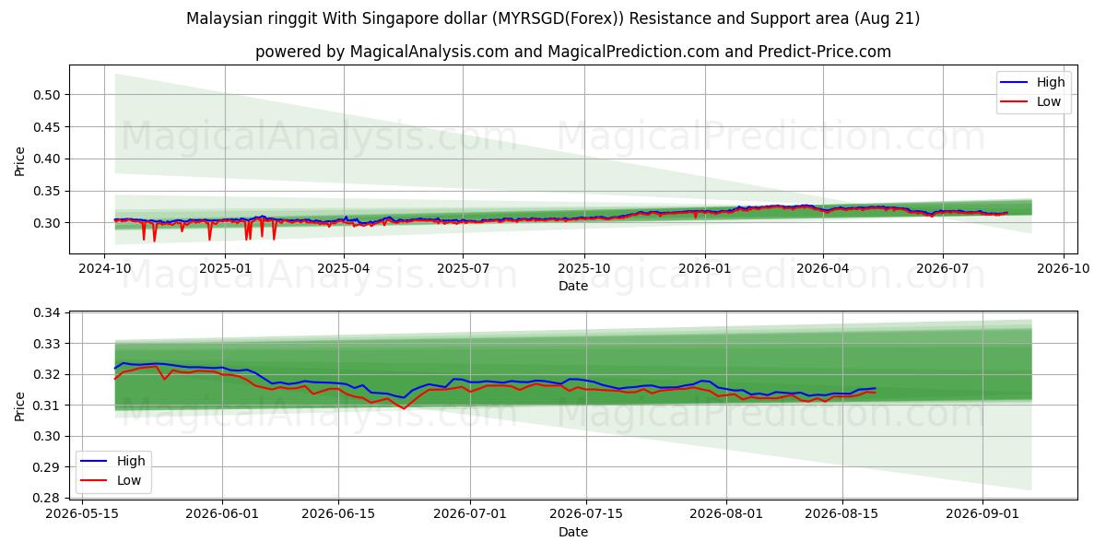Click the 2025-04 date tick on the top chart
This screenshot has width=1106, height=553.
click(x=344, y=268)
